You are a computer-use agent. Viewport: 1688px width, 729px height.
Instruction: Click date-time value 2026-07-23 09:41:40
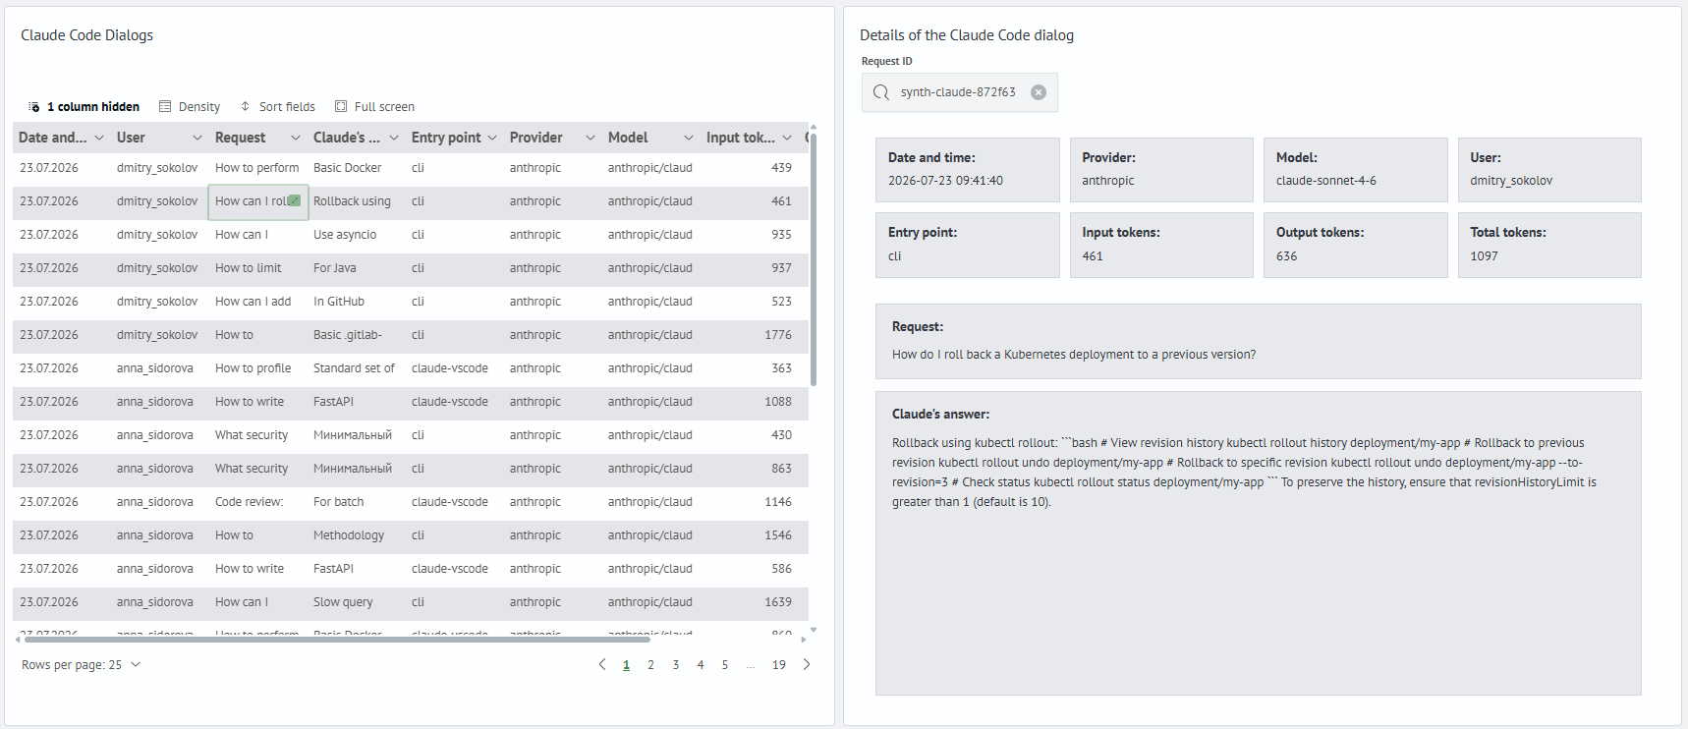click(x=945, y=181)
